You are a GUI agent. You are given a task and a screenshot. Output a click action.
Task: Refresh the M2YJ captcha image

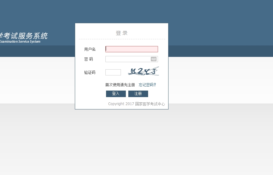(x=143, y=71)
